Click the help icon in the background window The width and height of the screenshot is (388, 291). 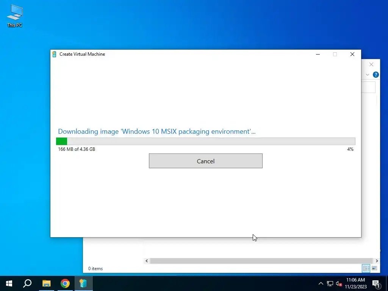click(375, 75)
